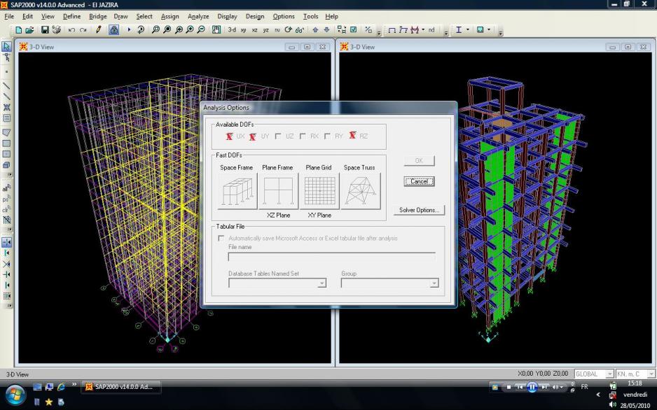Open Database Tables Named Set dropdown
The width and height of the screenshot is (657, 410).
click(321, 283)
